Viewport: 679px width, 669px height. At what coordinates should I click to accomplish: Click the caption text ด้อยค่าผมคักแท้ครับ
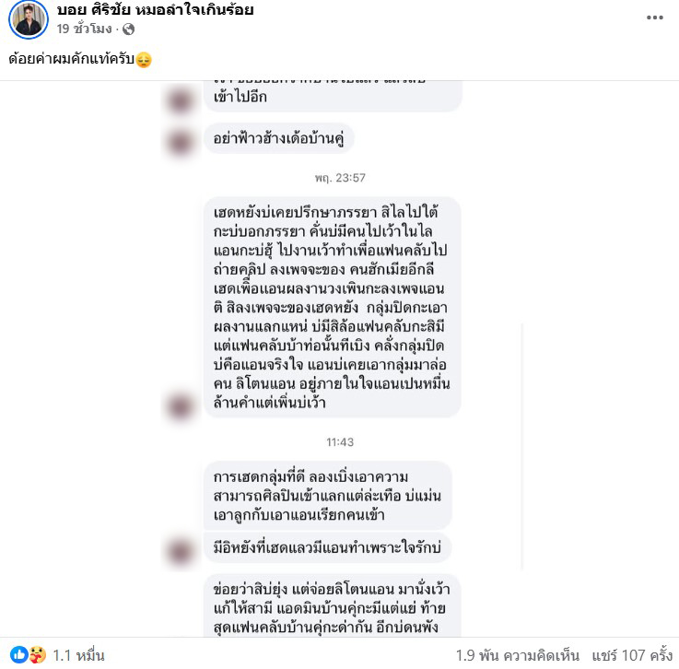[x=72, y=59]
